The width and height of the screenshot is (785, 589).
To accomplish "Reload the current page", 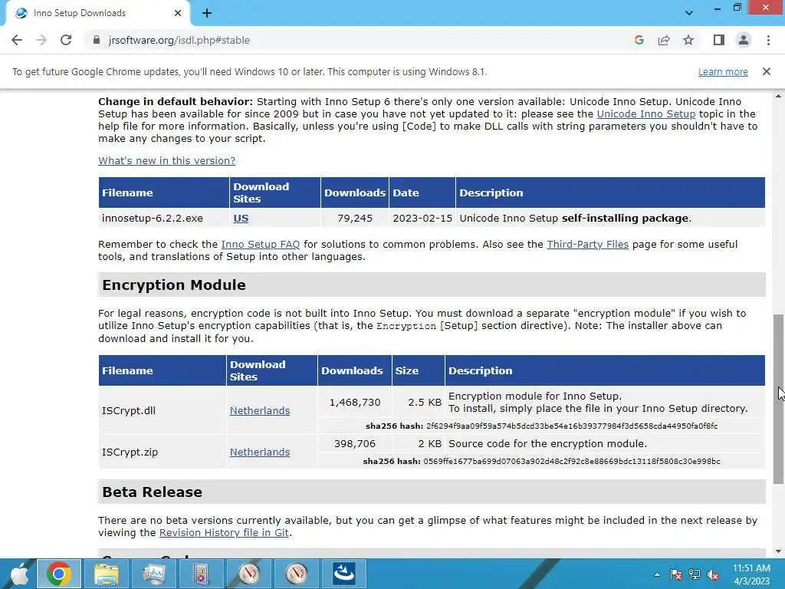I will pos(66,40).
